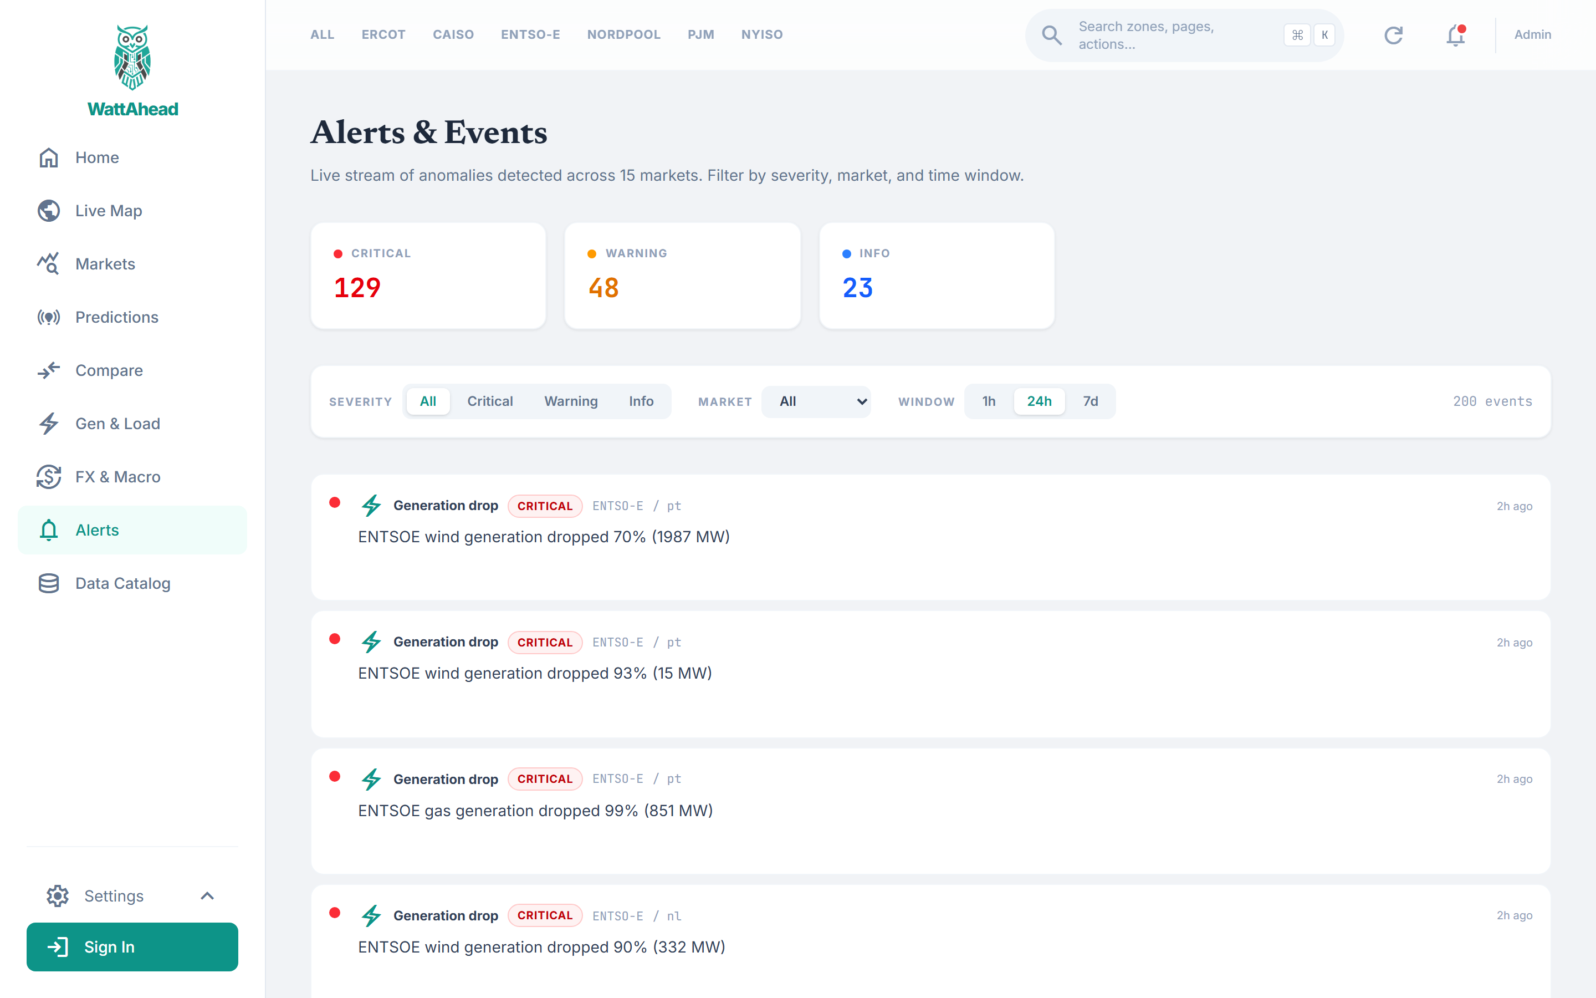Switch to PJM tab
The image size is (1596, 998).
pos(701,34)
